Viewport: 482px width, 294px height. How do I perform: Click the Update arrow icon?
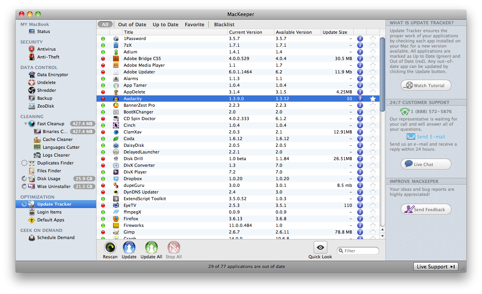(x=129, y=247)
